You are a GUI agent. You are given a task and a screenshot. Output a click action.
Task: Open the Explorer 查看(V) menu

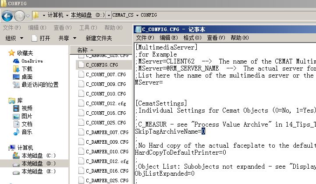(x=63, y=28)
